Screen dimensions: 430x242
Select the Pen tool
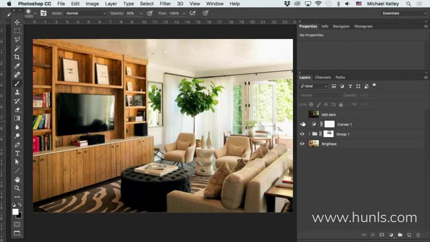[x=17, y=145]
